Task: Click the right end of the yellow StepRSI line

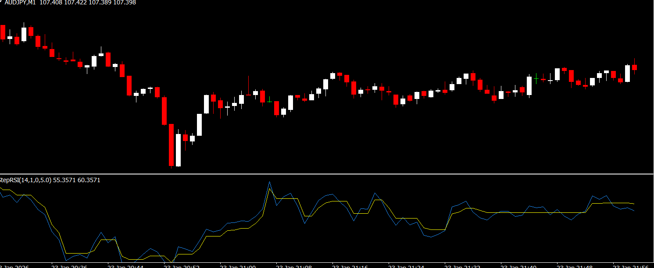Action: (x=634, y=204)
